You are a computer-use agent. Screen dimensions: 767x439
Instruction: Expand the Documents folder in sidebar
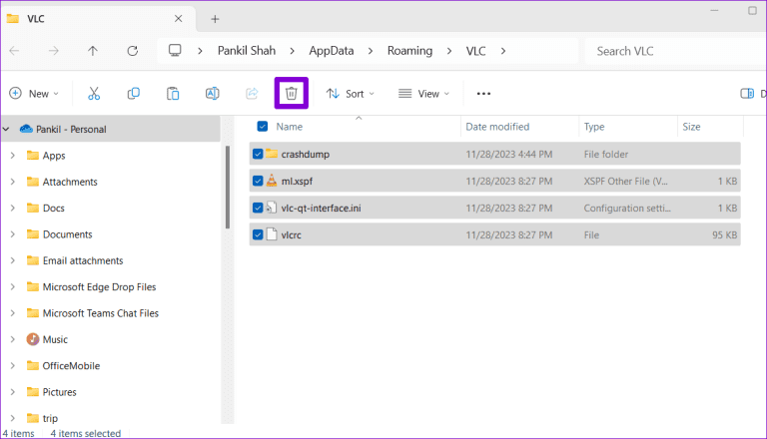click(12, 234)
